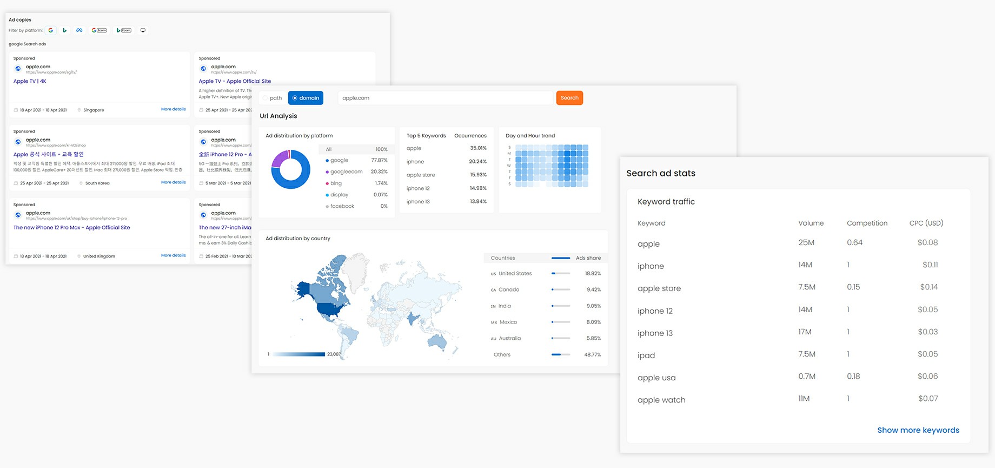Viewport: 995px width, 468px height.
Task: Select the Google Ecom platform filter
Action: (99, 30)
